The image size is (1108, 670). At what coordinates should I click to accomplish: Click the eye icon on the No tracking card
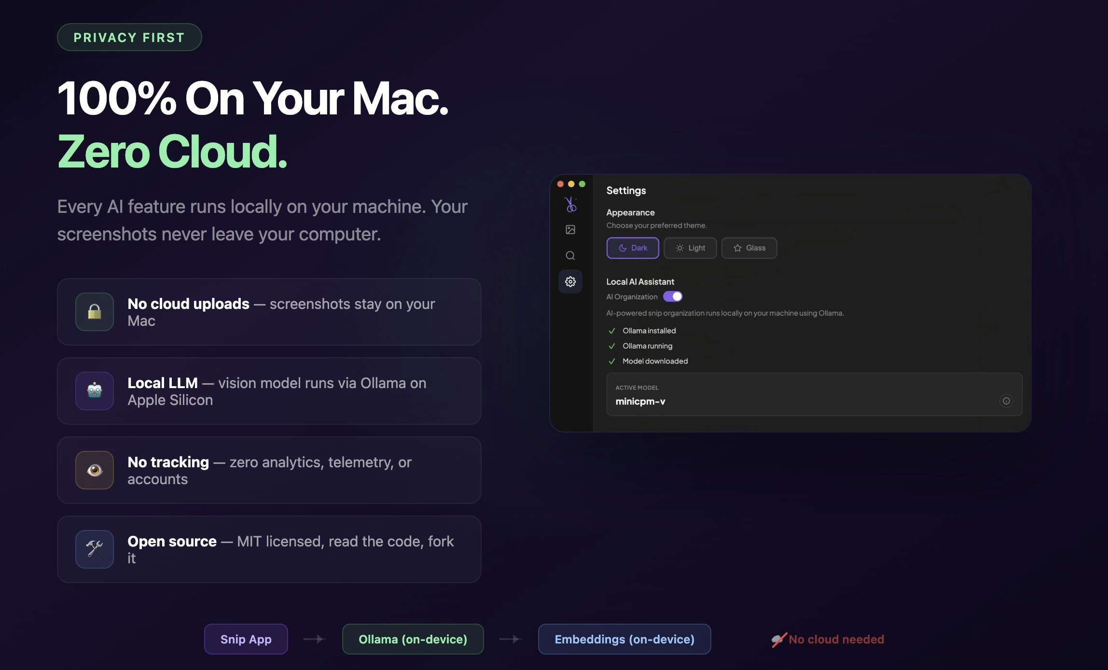[94, 470]
